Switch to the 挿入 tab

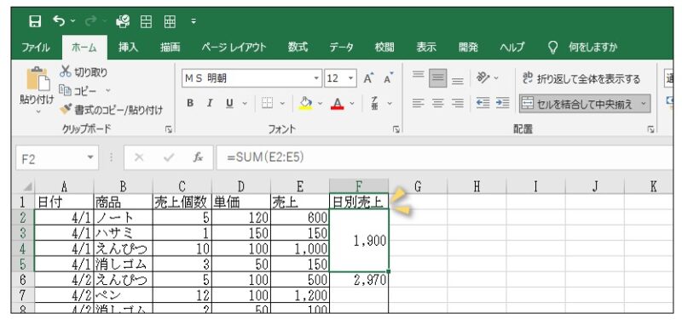(x=128, y=48)
